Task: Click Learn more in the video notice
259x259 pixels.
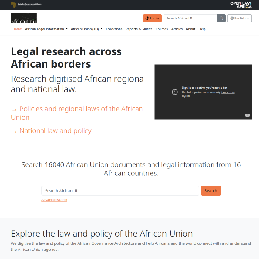Action: (x=228, y=92)
